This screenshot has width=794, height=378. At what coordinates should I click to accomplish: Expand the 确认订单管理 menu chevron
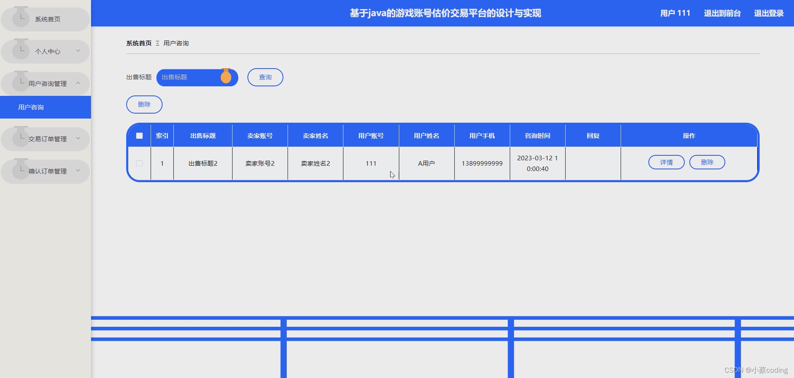click(78, 171)
